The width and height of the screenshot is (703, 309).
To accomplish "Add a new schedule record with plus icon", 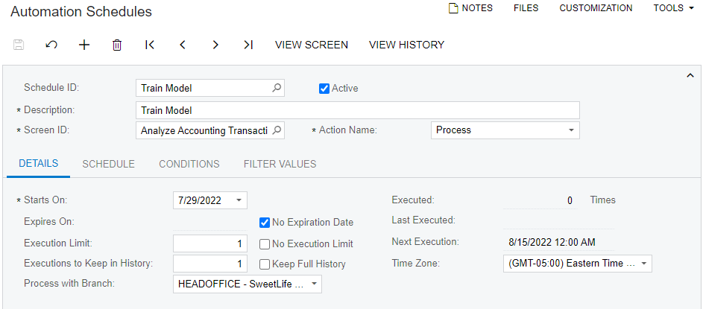I will coord(84,45).
